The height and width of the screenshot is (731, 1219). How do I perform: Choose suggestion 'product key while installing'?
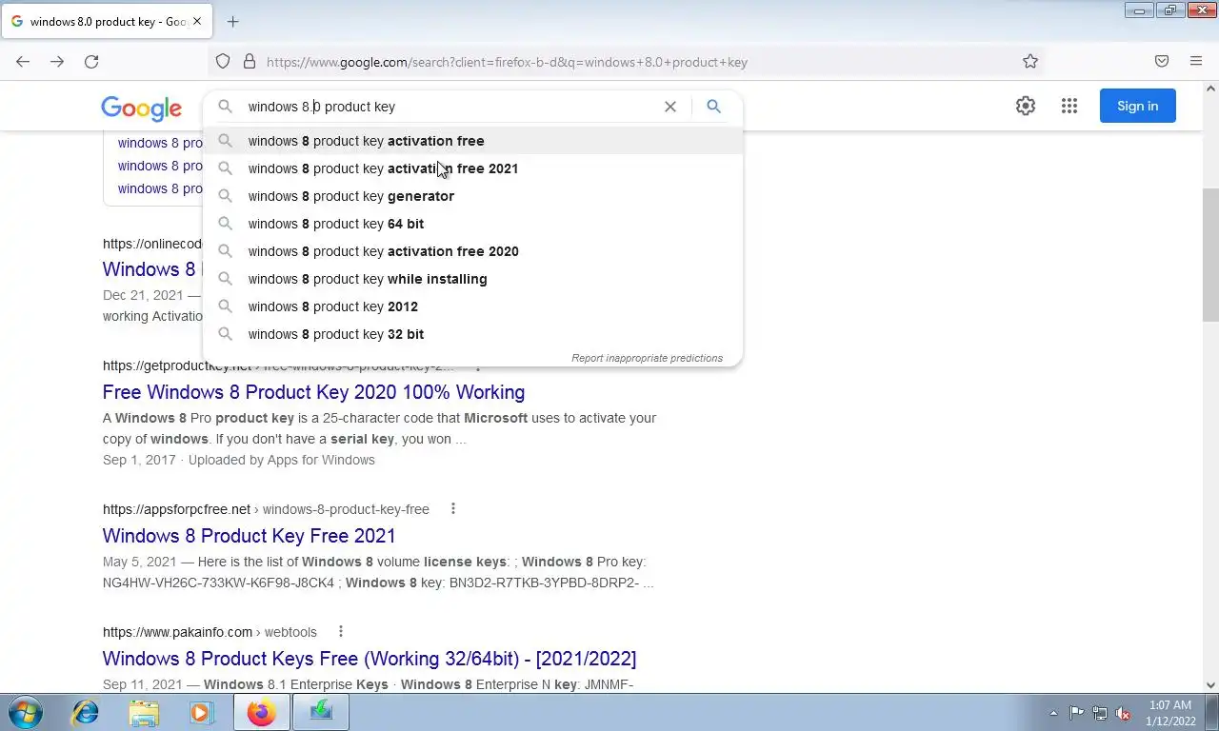coord(473,279)
